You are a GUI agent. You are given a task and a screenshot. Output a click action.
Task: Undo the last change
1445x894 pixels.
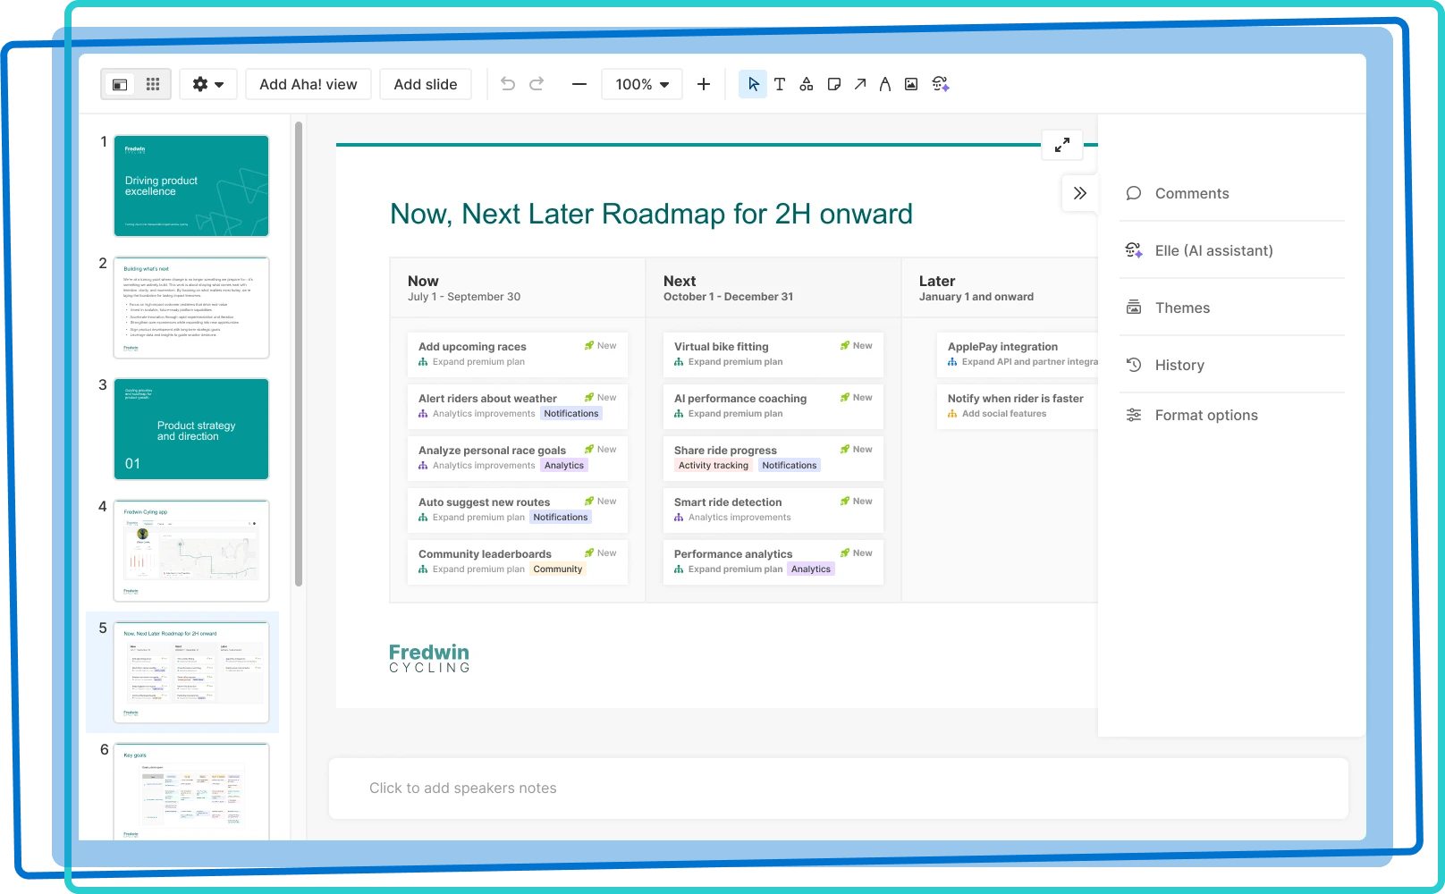508,83
